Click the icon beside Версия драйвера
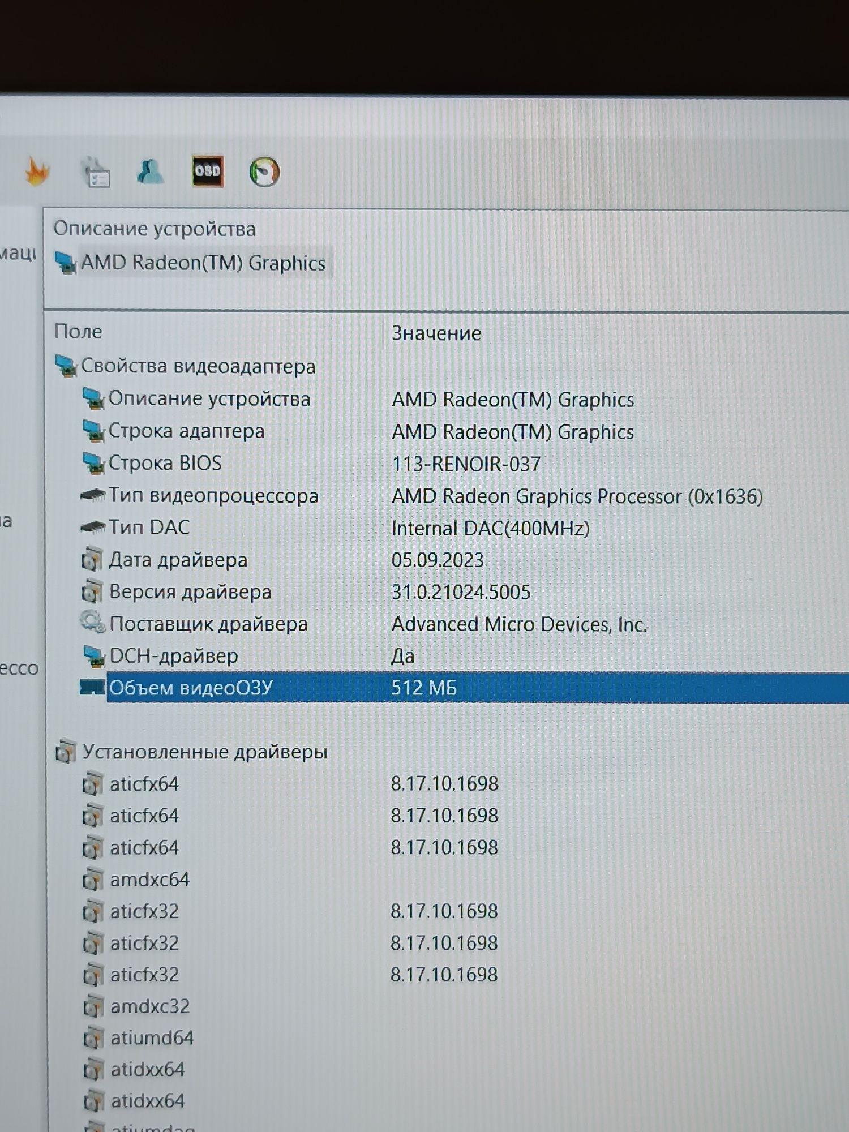This screenshot has width=849, height=1132. 93,591
